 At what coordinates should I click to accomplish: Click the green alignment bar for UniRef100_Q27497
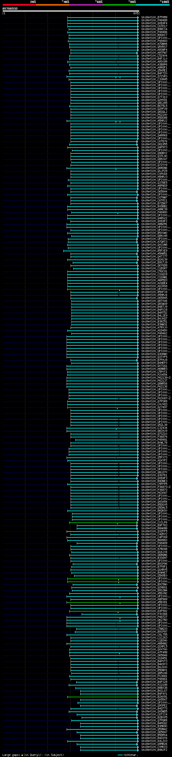click(103, 407)
